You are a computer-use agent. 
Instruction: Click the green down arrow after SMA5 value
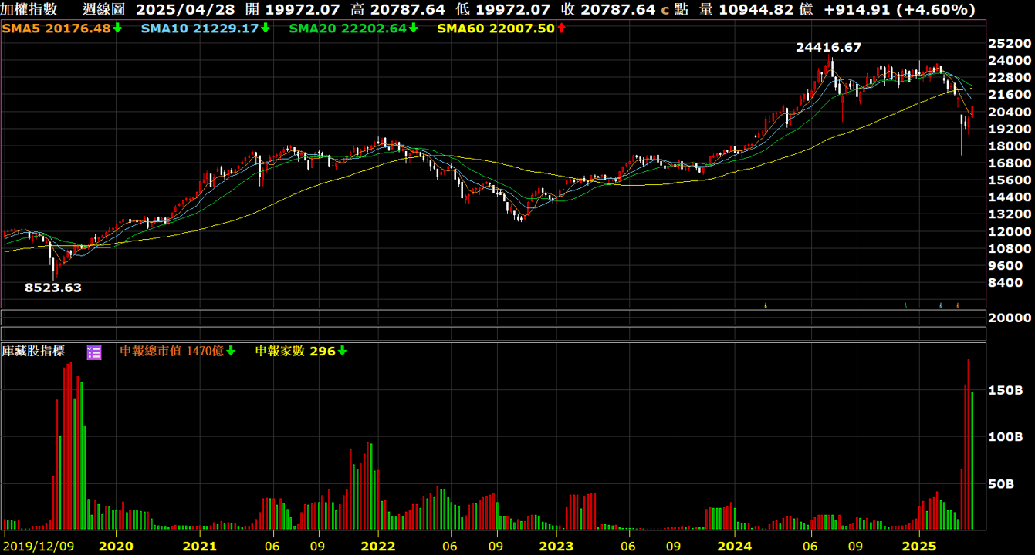pos(117,29)
